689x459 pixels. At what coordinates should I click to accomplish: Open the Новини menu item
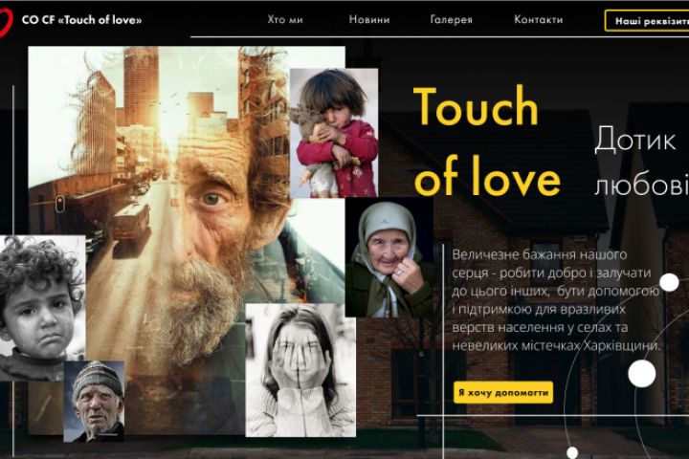[x=369, y=20]
